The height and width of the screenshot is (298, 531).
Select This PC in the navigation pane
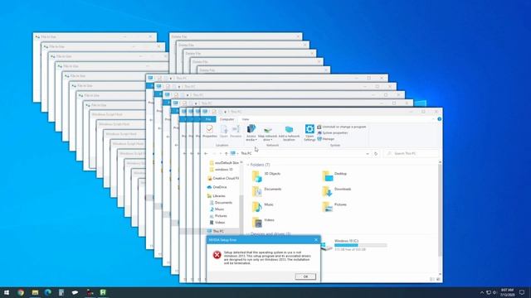[x=216, y=231]
